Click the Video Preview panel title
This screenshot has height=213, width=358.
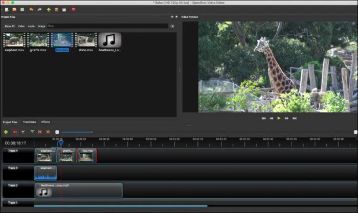[x=189, y=17]
